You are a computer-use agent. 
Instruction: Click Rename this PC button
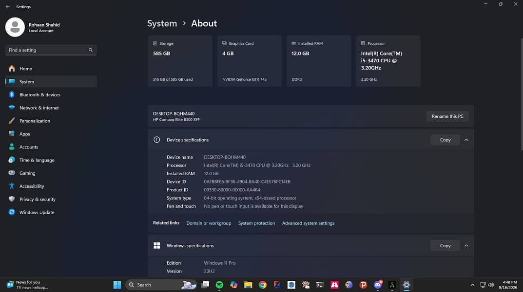pos(447,116)
